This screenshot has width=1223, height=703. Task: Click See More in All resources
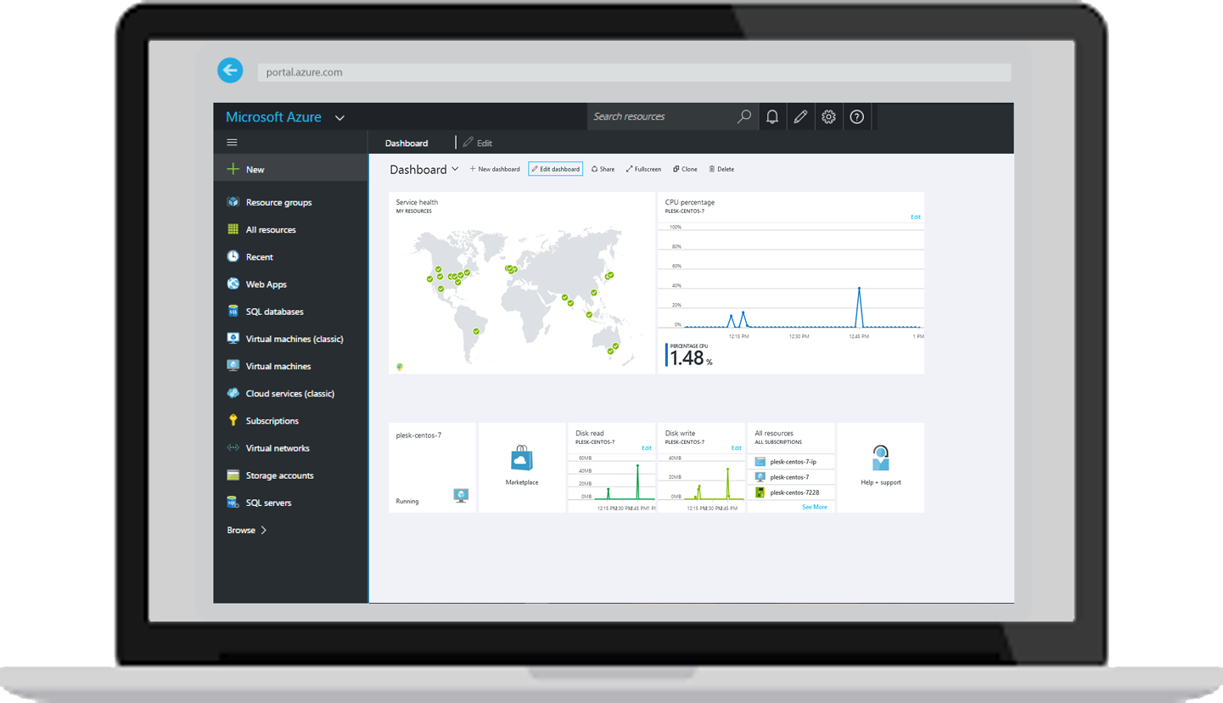815,507
